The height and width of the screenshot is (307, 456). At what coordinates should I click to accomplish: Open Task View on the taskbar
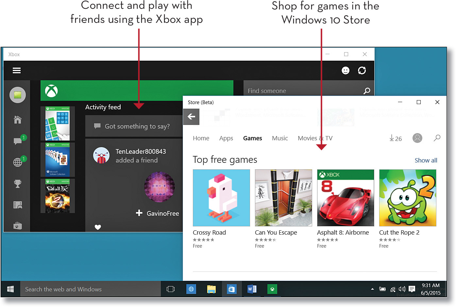(x=171, y=289)
